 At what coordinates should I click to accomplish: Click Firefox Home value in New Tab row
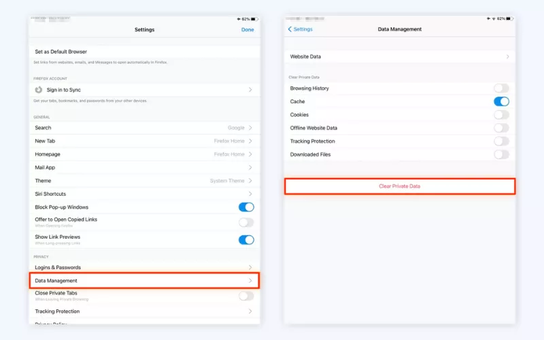pos(229,141)
